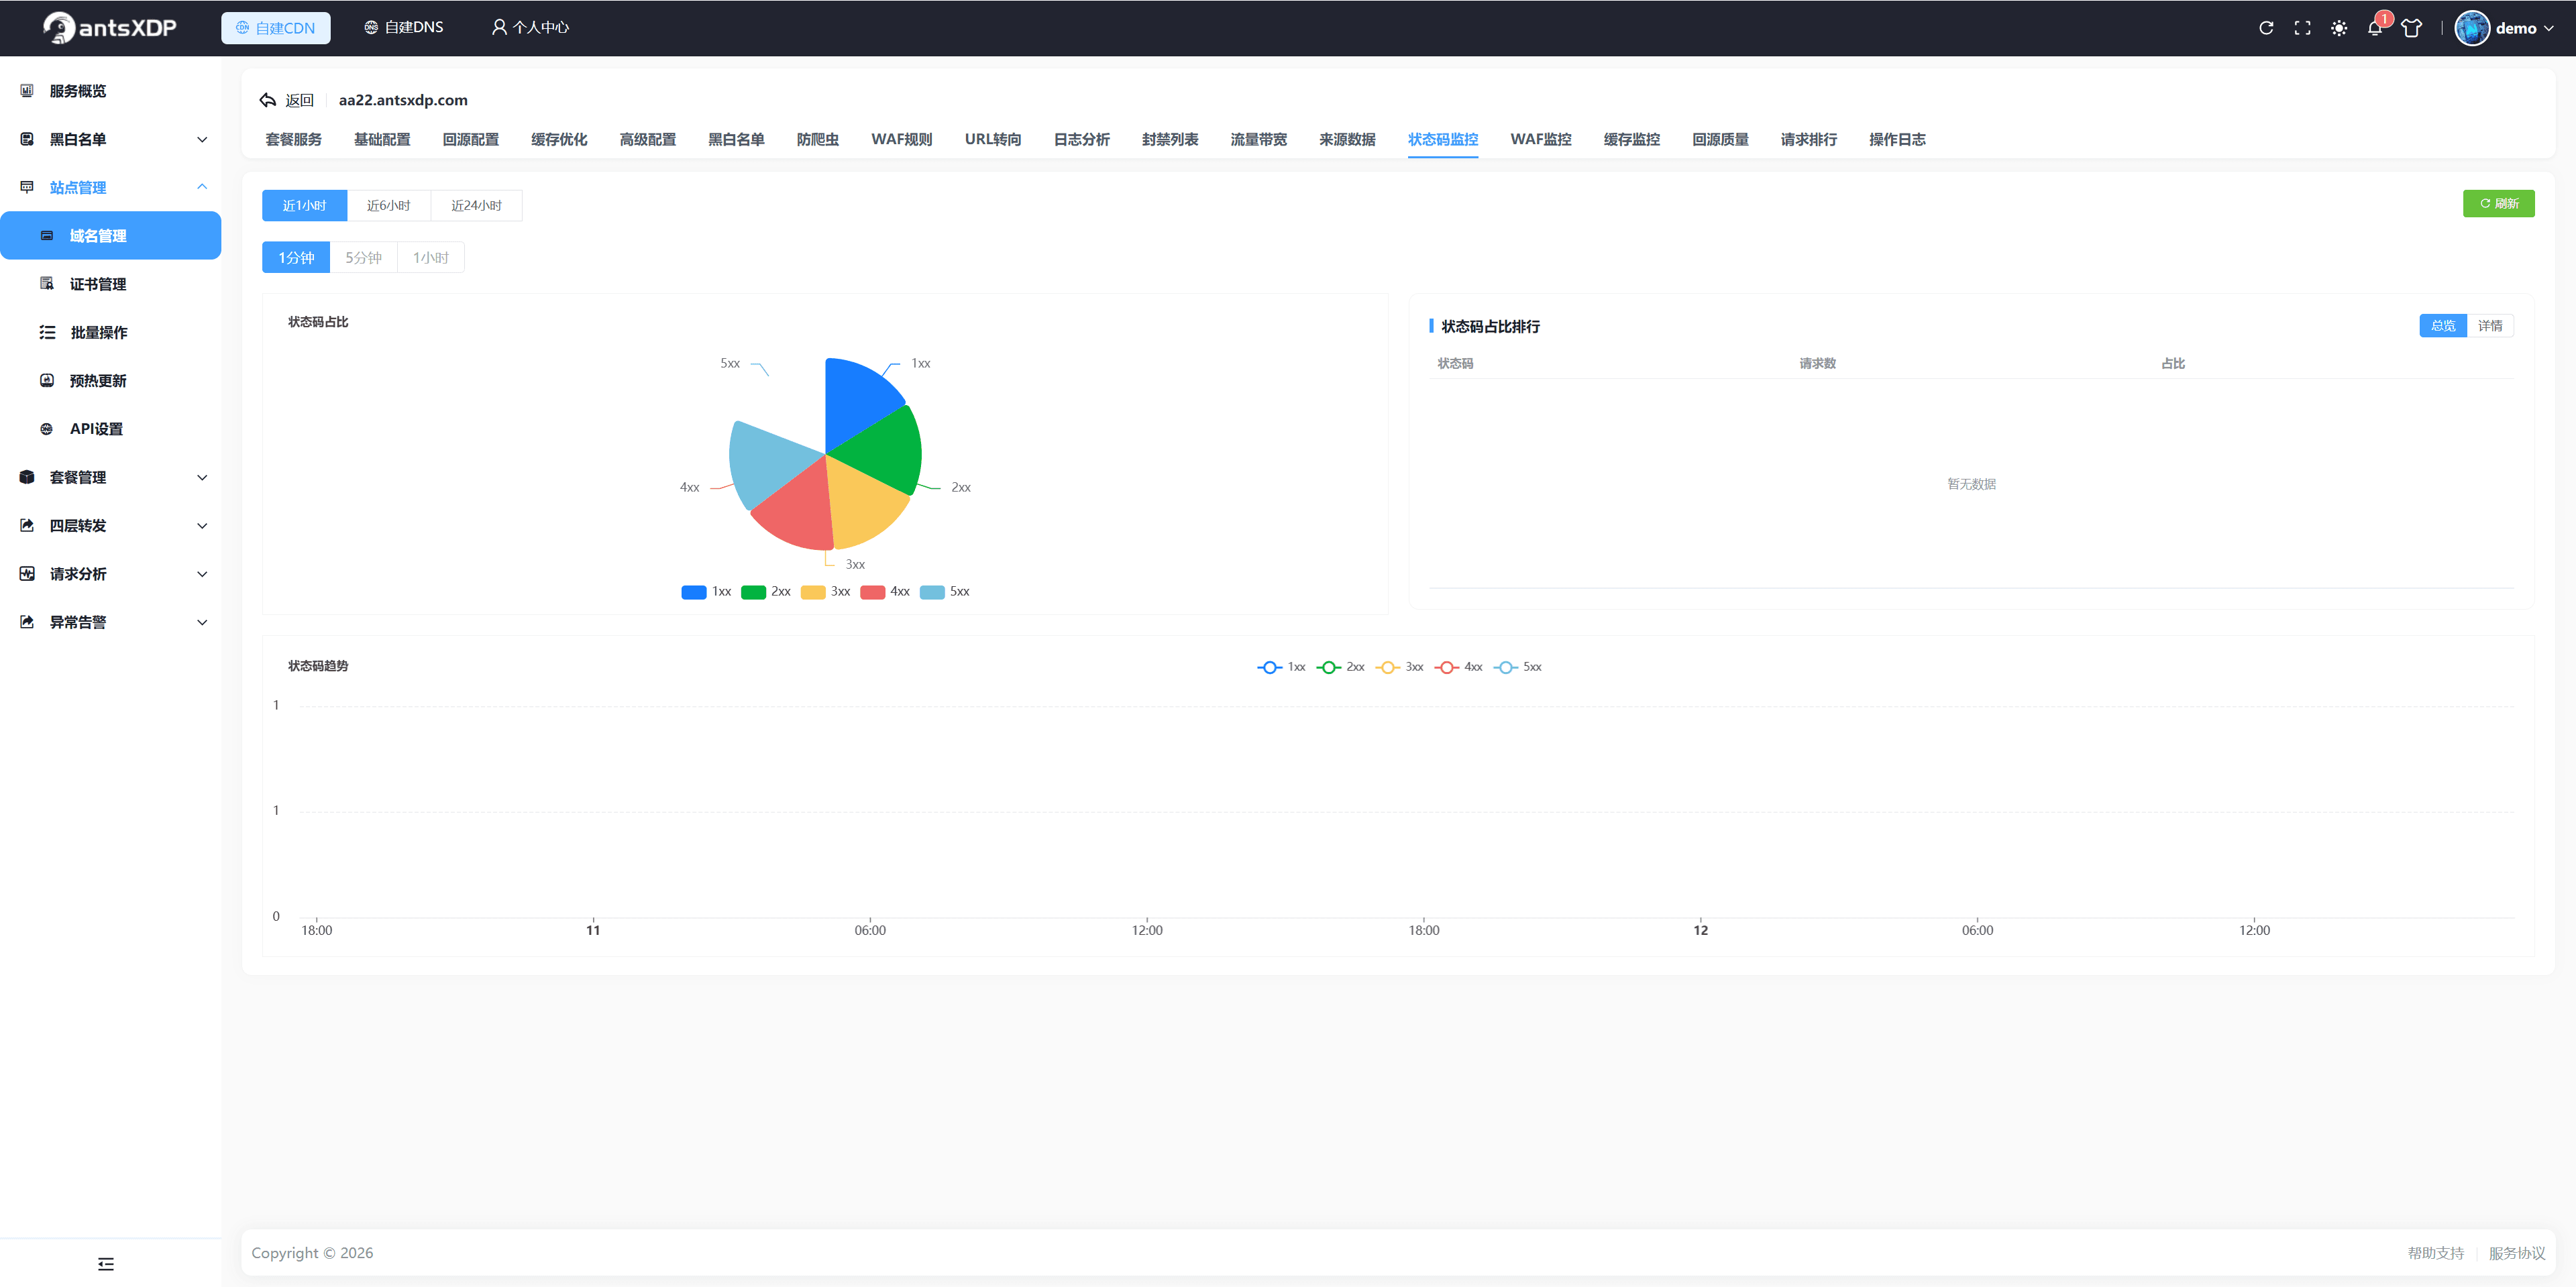The height and width of the screenshot is (1287, 2576).
Task: Select the 1分钟 interval
Action: 296,257
